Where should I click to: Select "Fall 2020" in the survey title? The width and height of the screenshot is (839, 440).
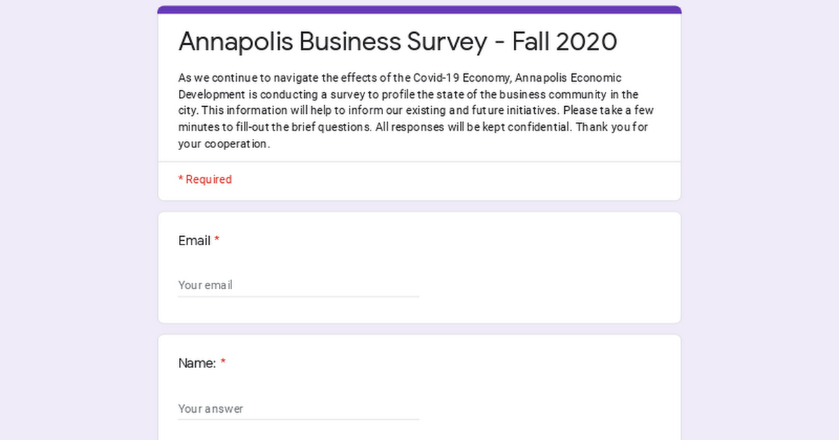tap(564, 42)
